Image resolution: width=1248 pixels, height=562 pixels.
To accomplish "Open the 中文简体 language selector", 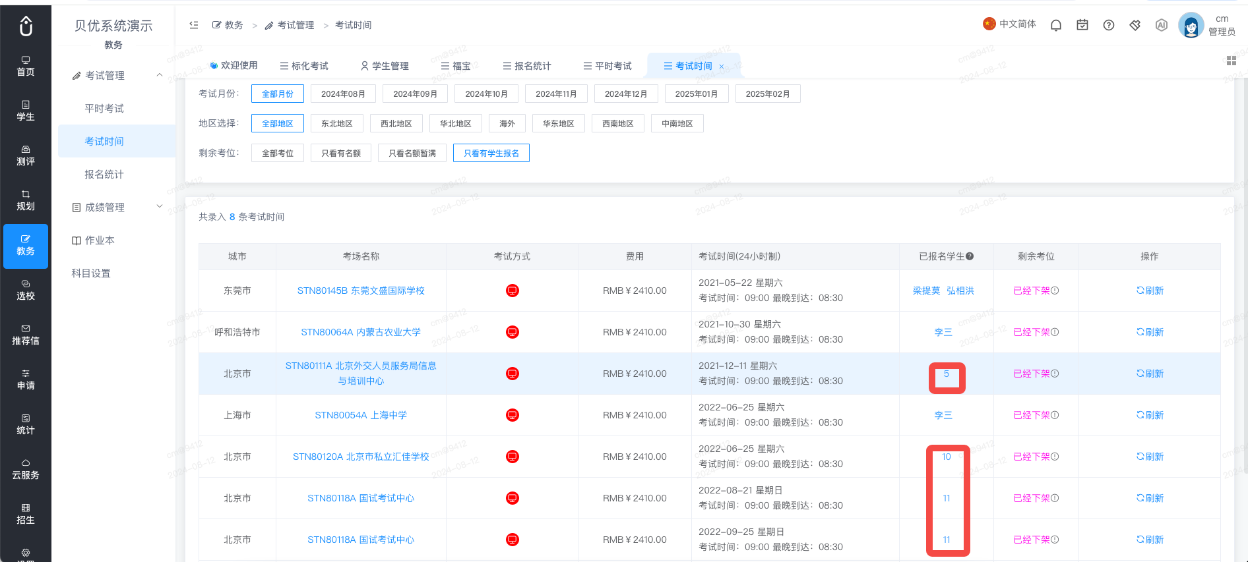I will pyautogui.click(x=1009, y=24).
